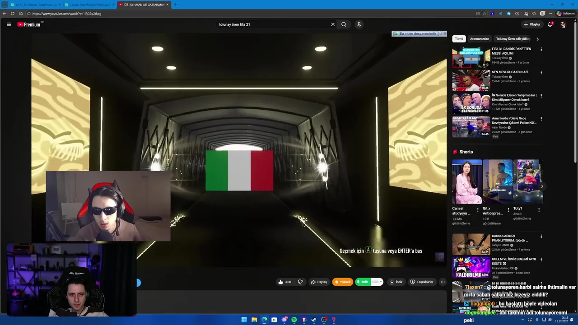This screenshot has width=578, height=325.
Task: Open the more actions ellipsis under video
Action: [443, 282]
